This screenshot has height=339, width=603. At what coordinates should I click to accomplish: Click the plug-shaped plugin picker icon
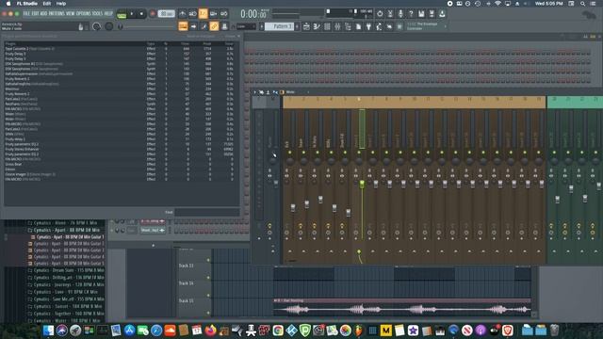click(x=368, y=26)
